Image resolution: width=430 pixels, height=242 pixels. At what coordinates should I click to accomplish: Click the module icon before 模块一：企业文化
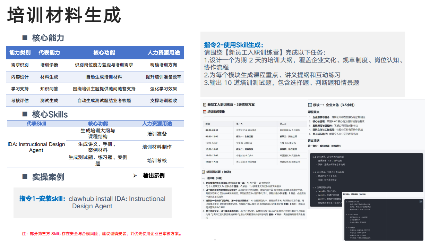coord(310,105)
